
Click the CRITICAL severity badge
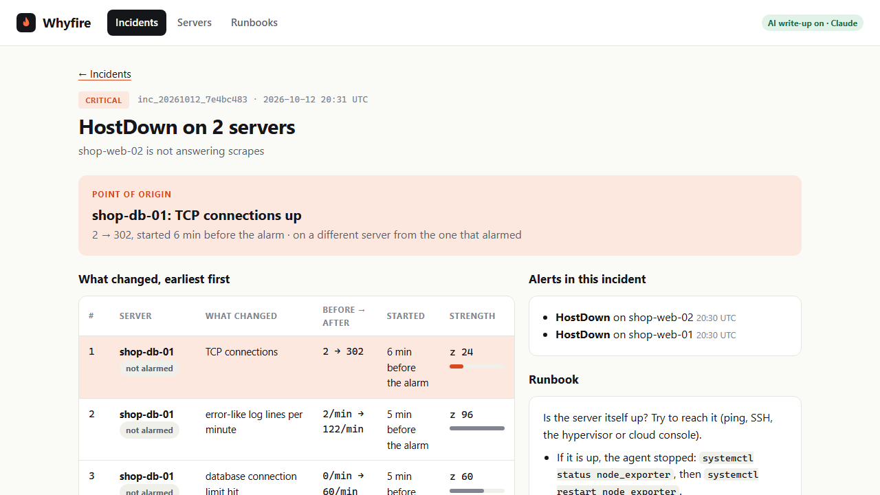click(x=104, y=100)
